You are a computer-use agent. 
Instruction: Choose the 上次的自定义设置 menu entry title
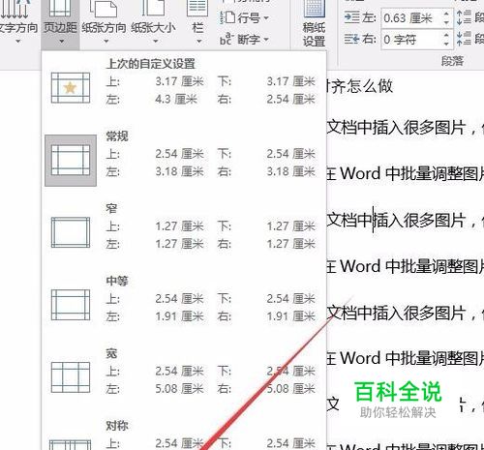click(151, 64)
